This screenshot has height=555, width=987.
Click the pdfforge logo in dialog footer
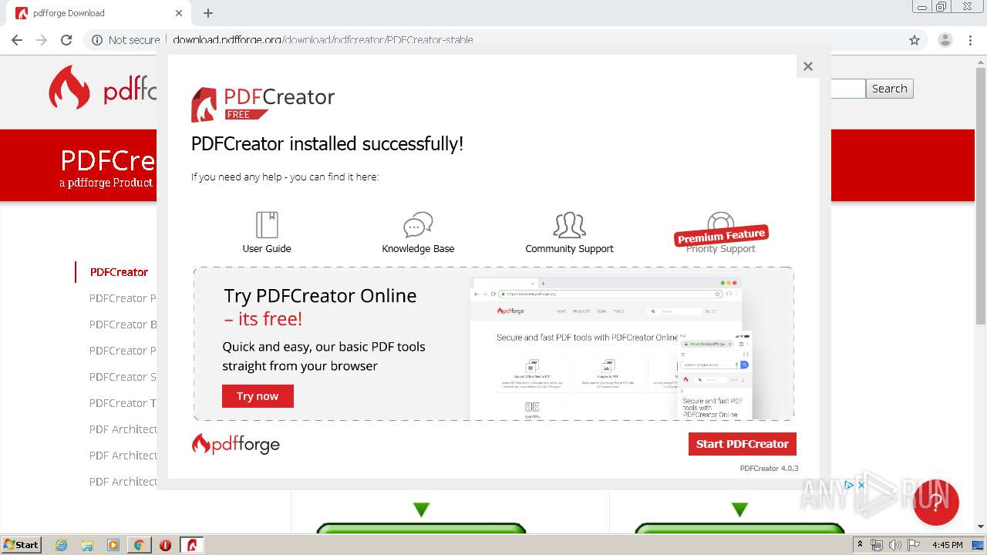(x=235, y=444)
